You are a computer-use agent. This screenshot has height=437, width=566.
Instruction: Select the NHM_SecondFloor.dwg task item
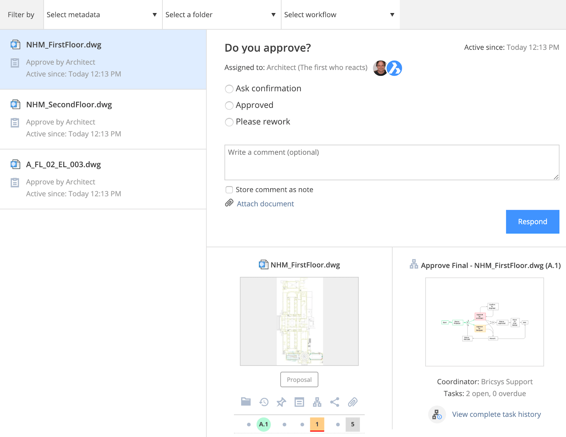[103, 119]
